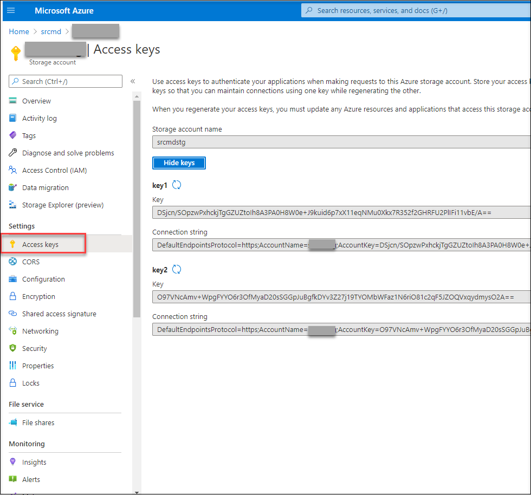Go to Home breadcrumb link
The width and height of the screenshot is (531, 495).
[x=19, y=31]
